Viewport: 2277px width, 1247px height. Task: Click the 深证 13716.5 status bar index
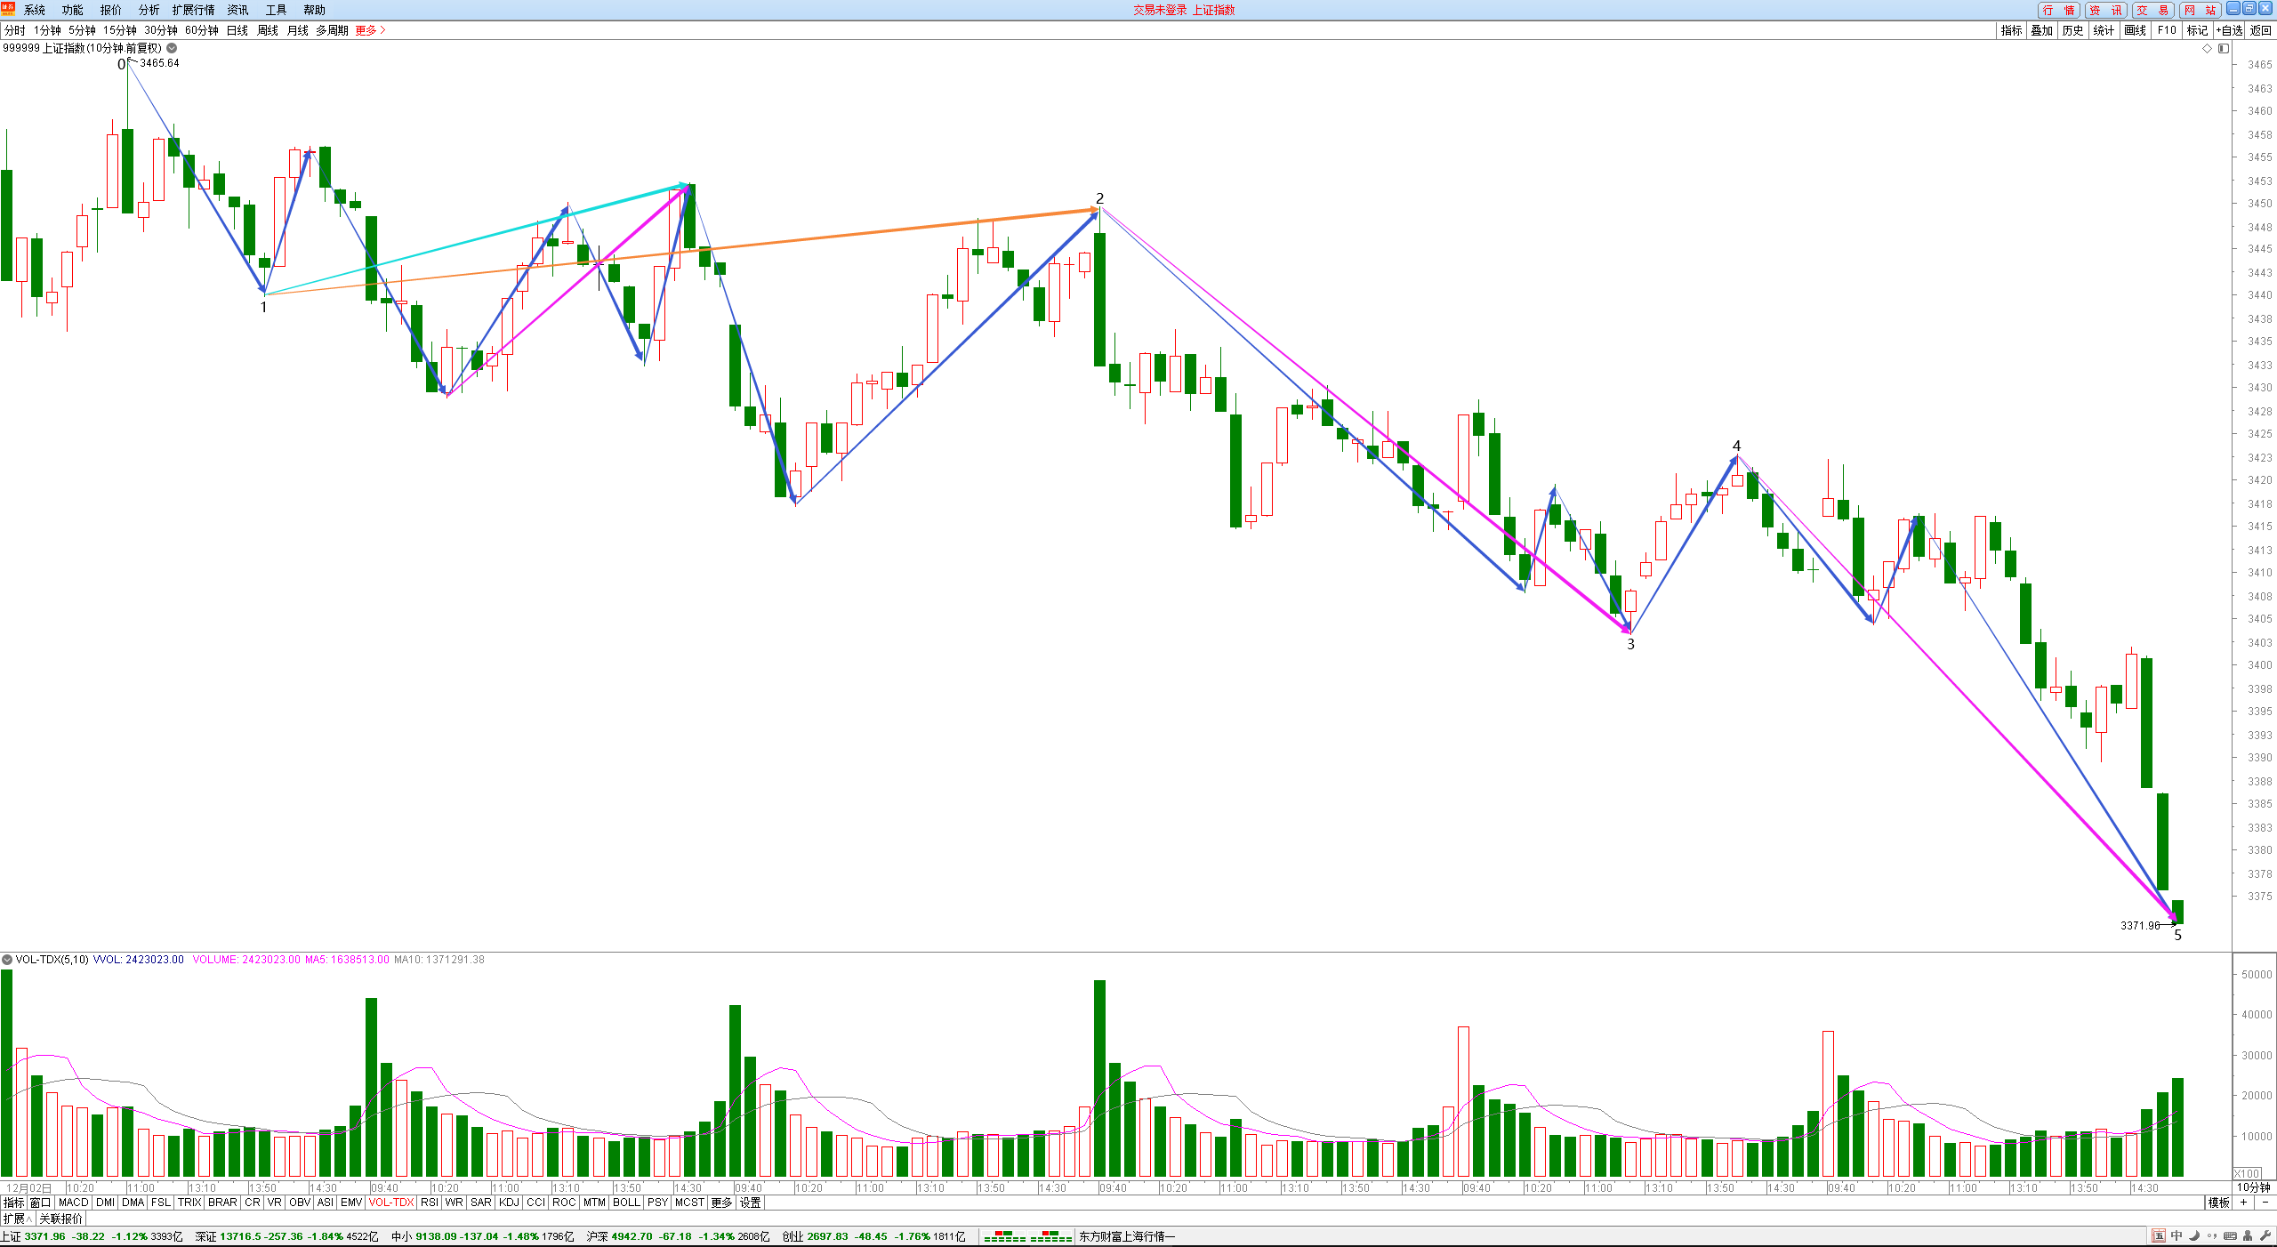tap(286, 1236)
